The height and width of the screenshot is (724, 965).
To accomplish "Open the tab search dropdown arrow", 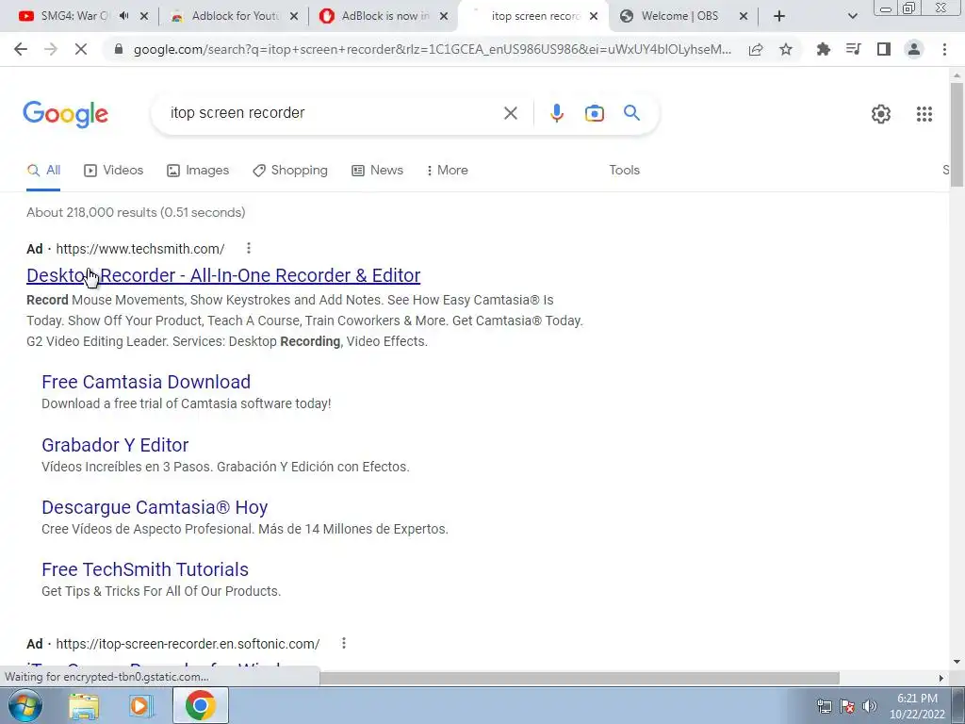I will coord(852,17).
